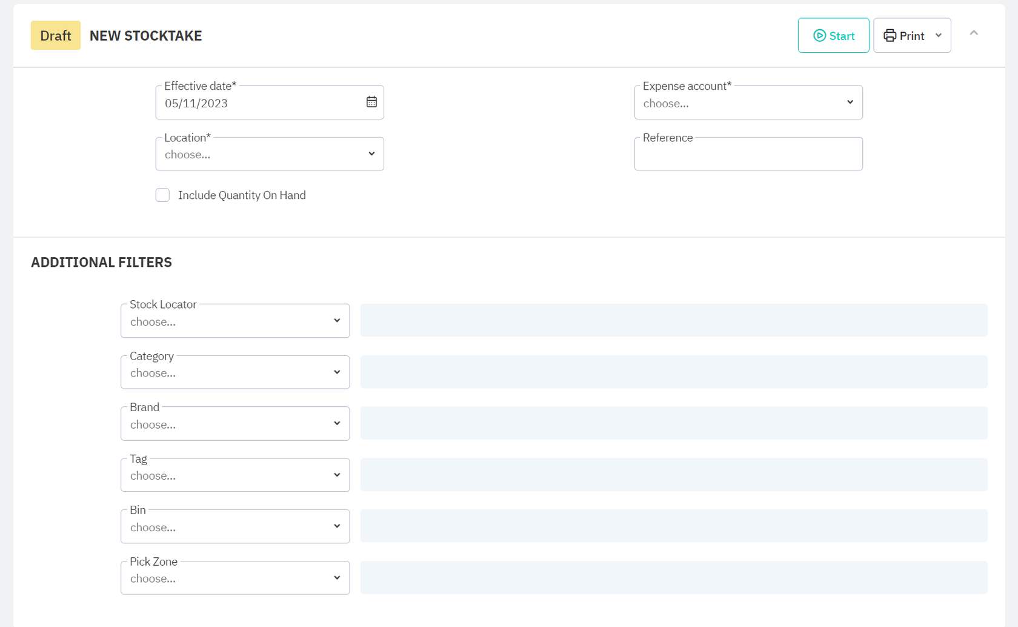This screenshot has height=627, width=1018.
Task: Expand the Brand filter dropdown
Action: tap(235, 424)
